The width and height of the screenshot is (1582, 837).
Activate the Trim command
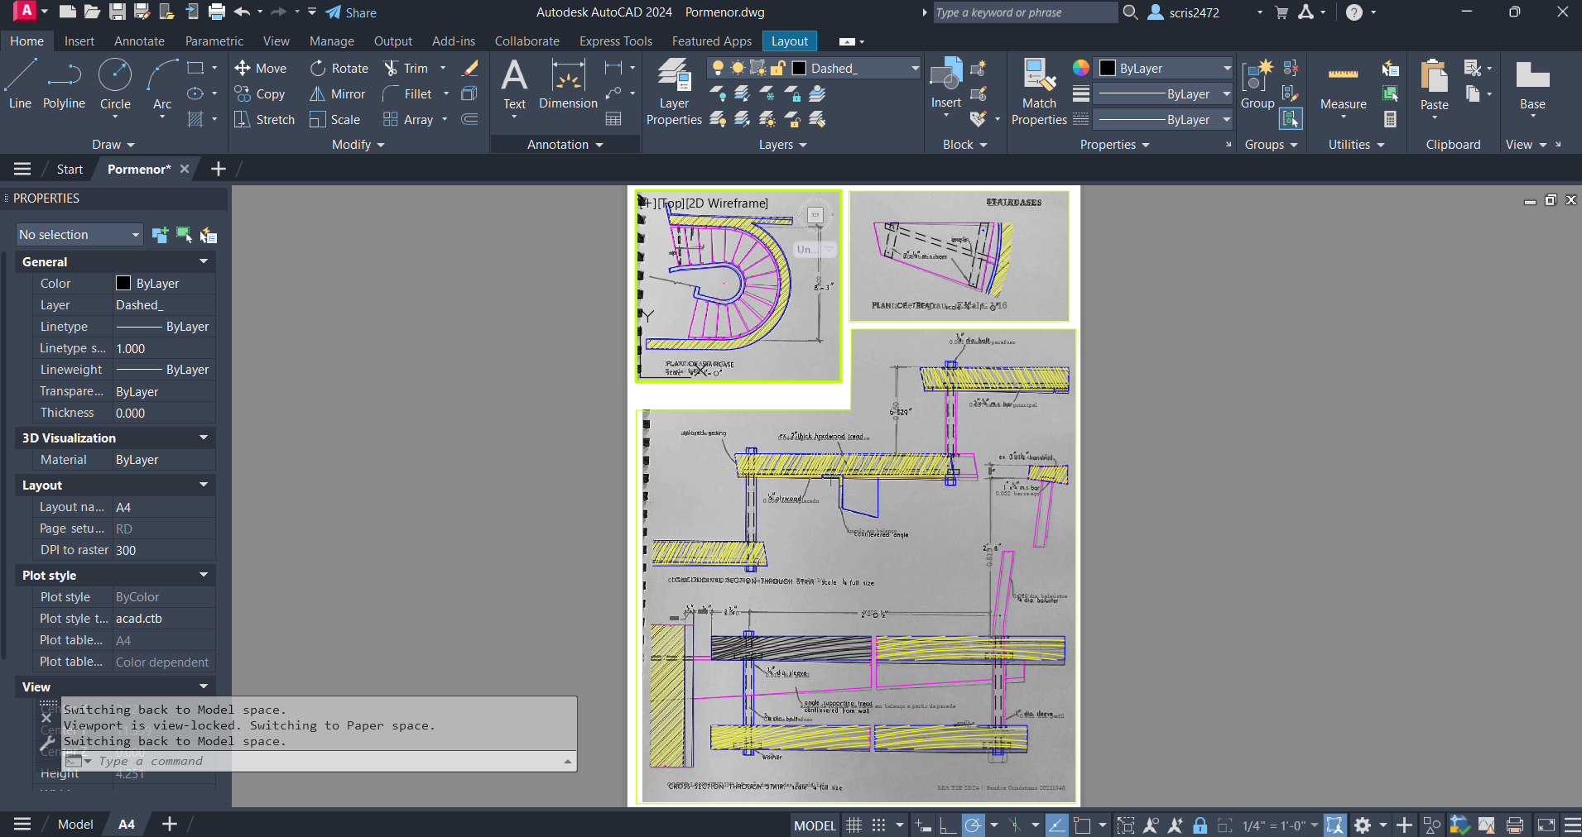tap(406, 69)
